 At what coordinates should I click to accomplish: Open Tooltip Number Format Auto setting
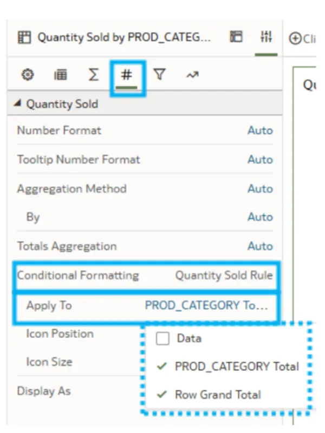(x=260, y=160)
